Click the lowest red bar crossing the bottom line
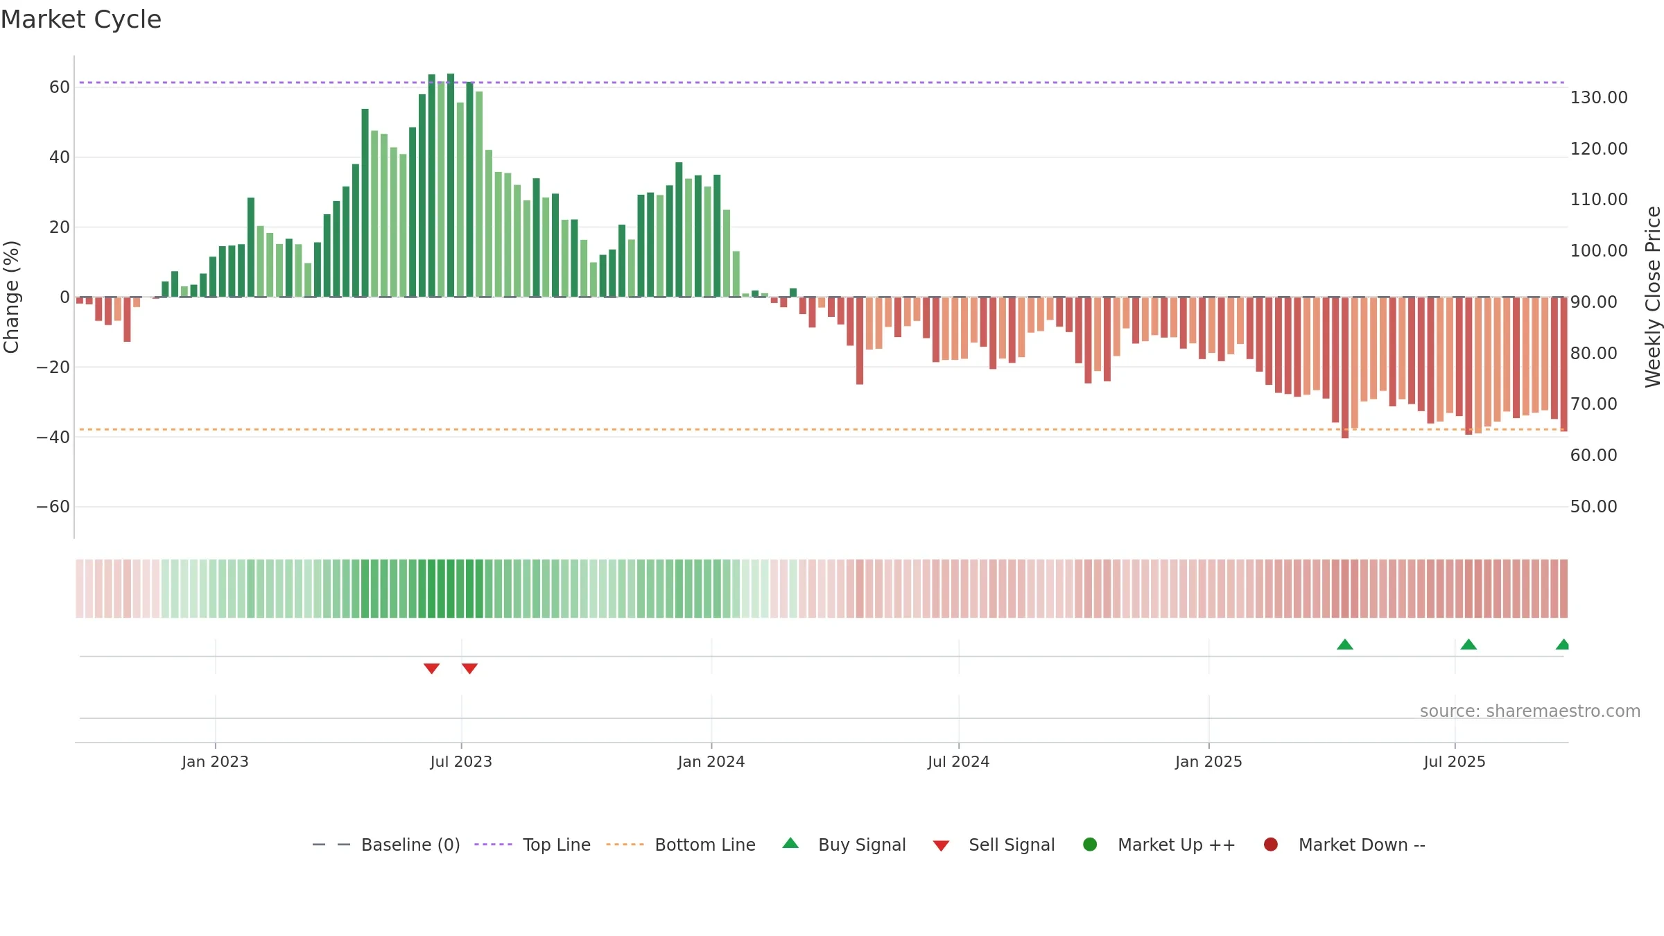Viewport: 1664px width, 936px height. pyautogui.click(x=1345, y=367)
